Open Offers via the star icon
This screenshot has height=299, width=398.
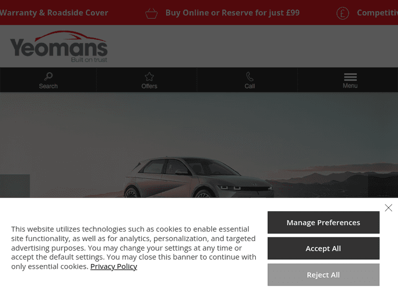point(149,76)
